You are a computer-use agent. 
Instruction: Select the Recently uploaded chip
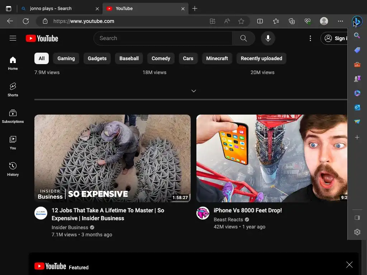point(261,58)
